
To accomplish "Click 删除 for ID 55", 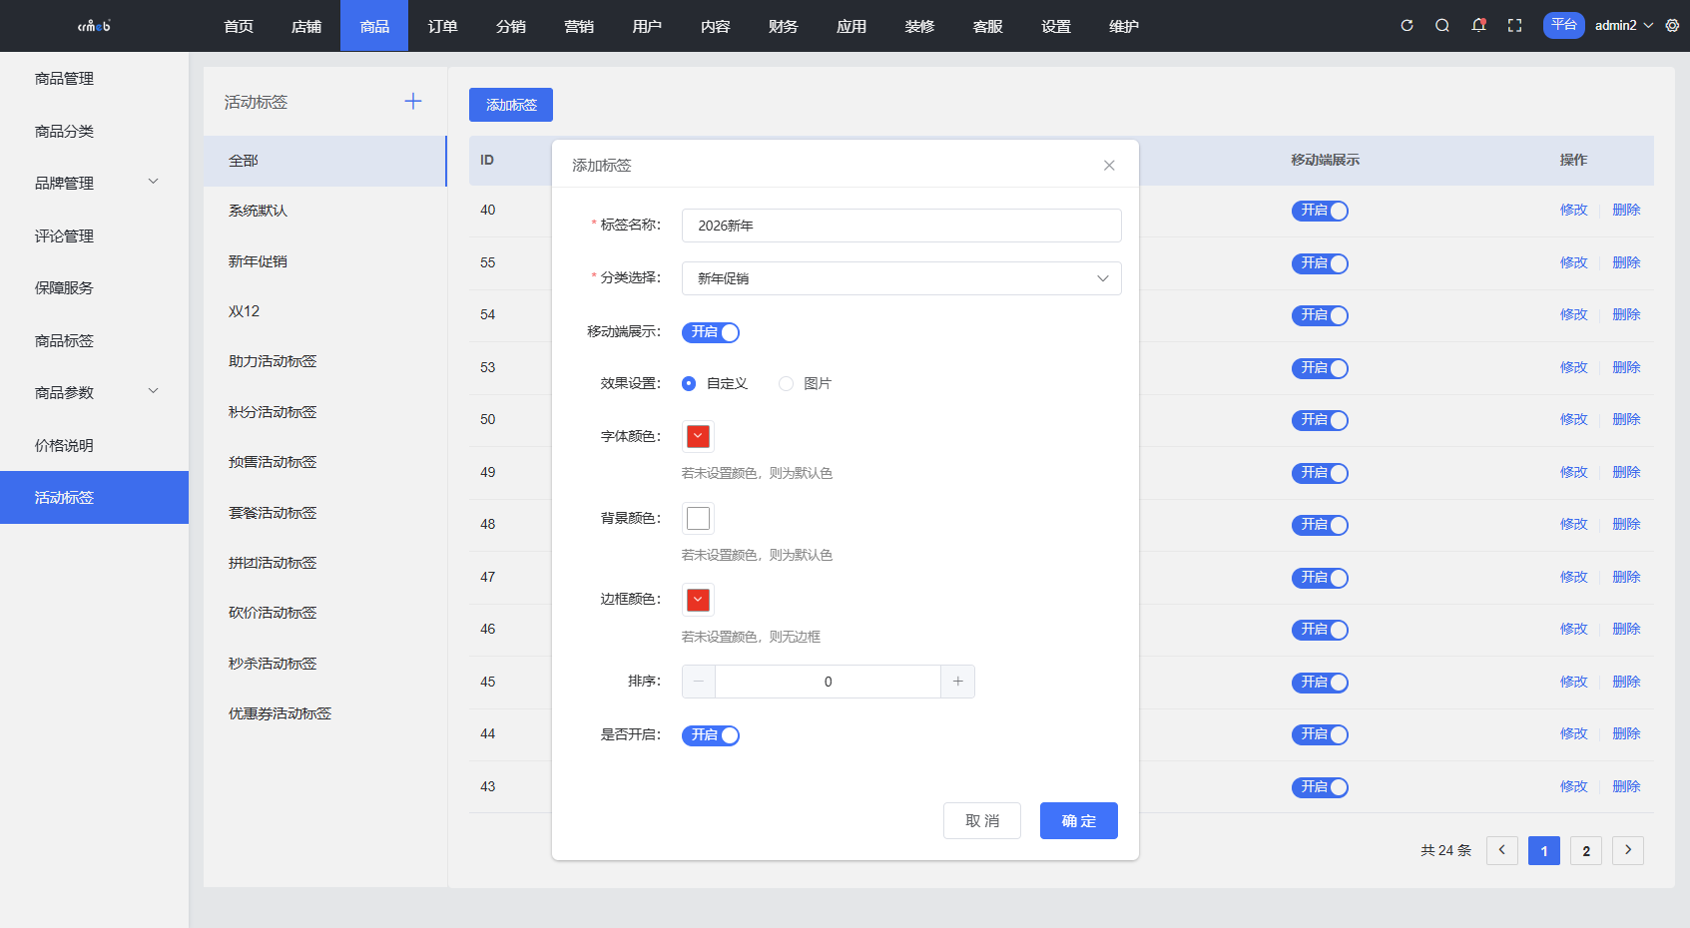I will [1626, 262].
